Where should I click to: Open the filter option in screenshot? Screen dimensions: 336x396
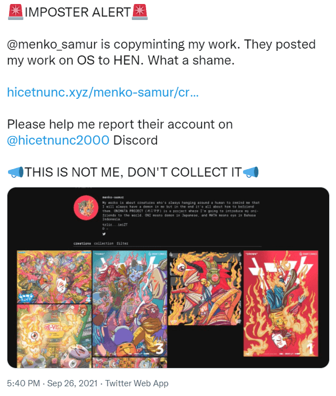(x=122, y=243)
